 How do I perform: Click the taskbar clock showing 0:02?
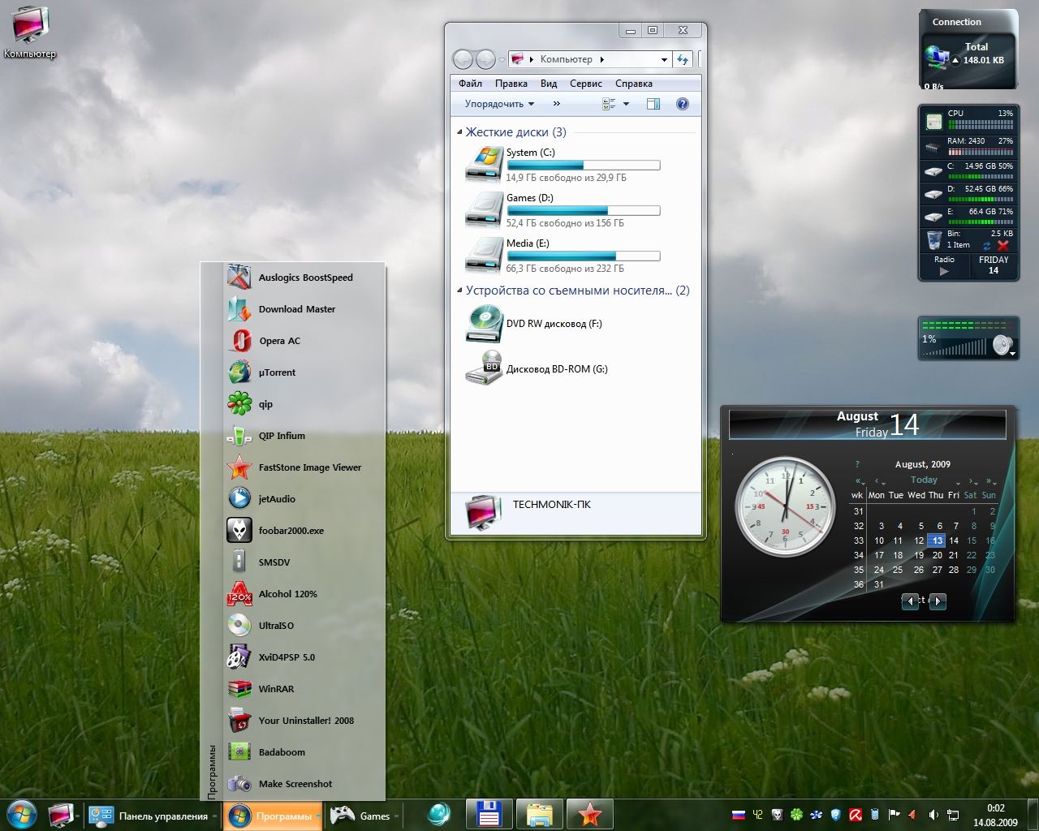pyautogui.click(x=995, y=815)
